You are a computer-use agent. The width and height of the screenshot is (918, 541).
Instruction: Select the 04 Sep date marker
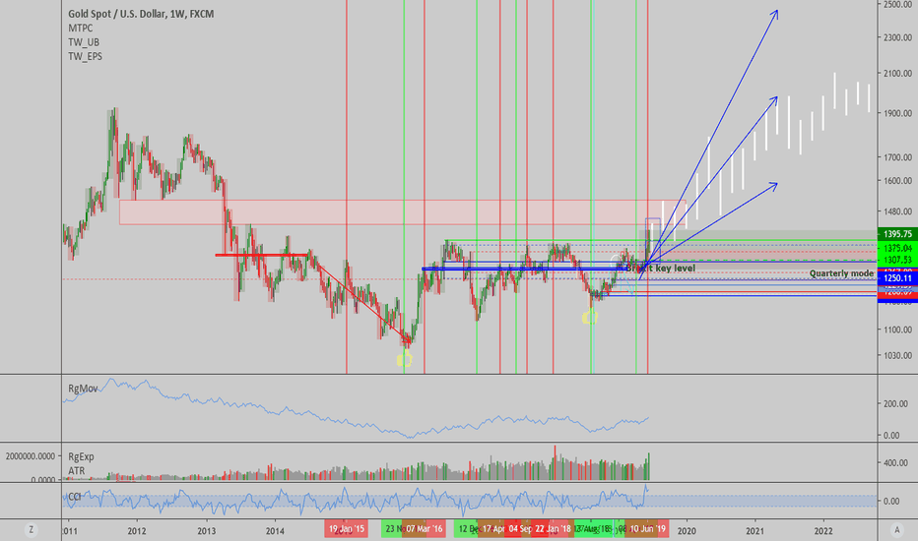coord(520,529)
